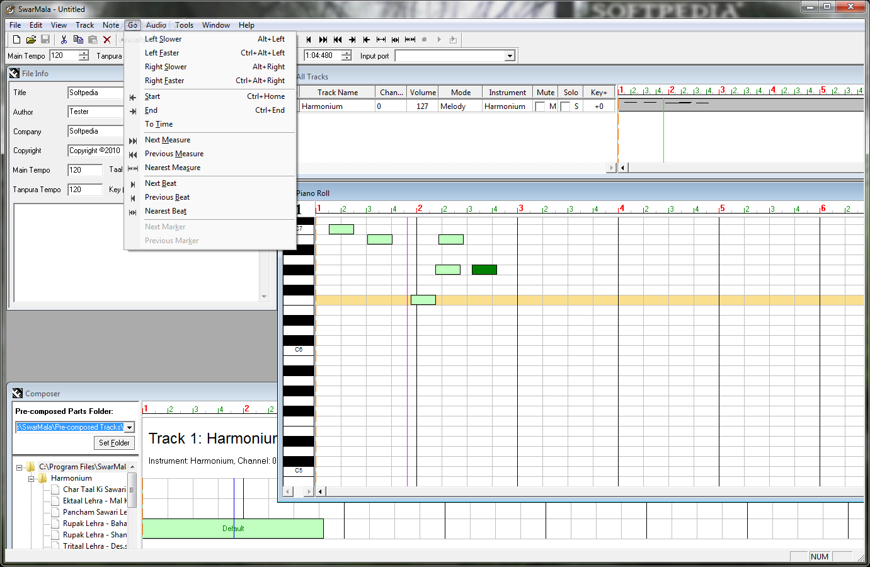The image size is (870, 567).
Task: Click the play button in toolbar
Action: tap(439, 40)
